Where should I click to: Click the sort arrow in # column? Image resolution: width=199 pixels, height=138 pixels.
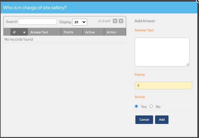tap(24, 32)
